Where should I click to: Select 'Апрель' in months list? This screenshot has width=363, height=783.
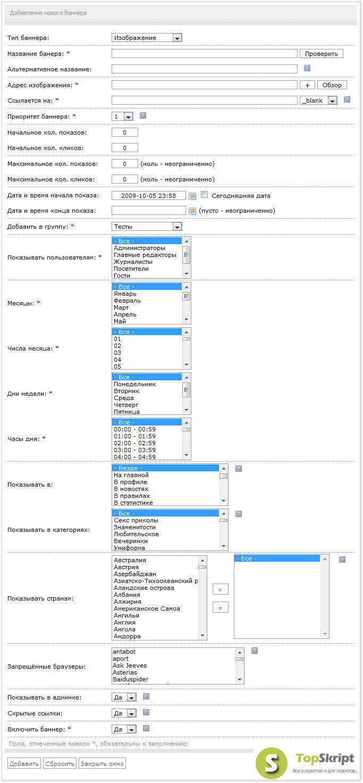pyautogui.click(x=147, y=314)
